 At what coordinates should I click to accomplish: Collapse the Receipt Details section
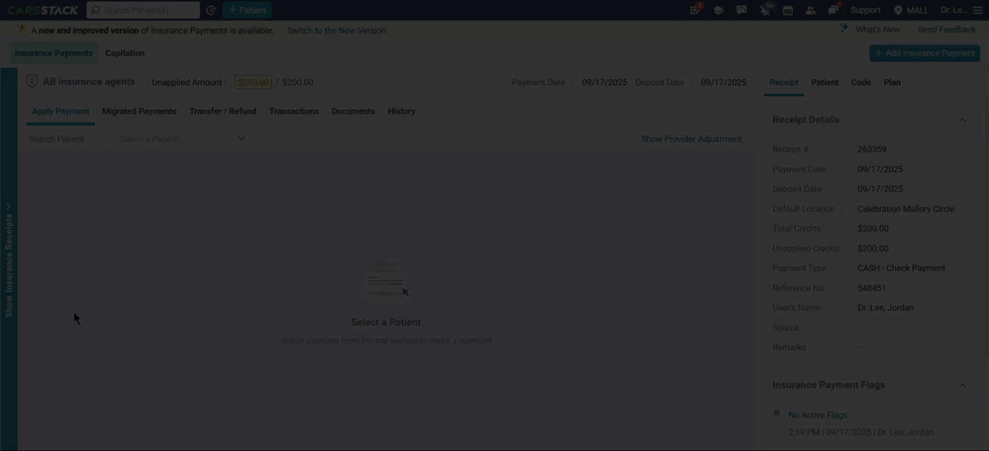(962, 120)
